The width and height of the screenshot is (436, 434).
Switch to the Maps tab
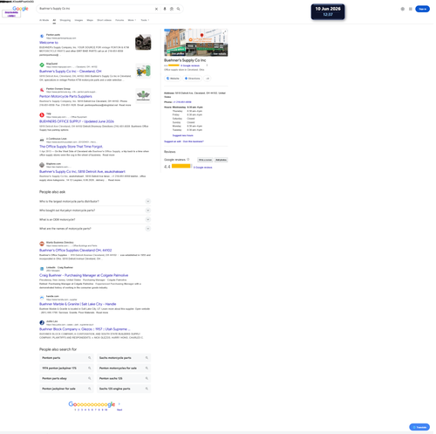(90, 20)
